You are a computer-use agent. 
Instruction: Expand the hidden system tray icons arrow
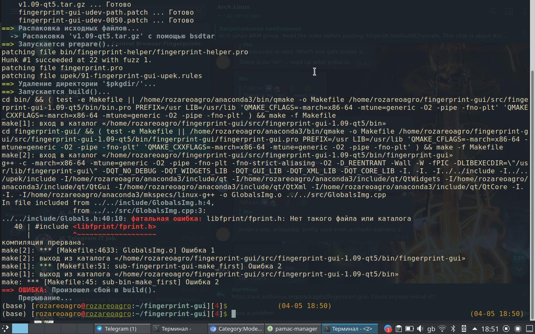475,329
